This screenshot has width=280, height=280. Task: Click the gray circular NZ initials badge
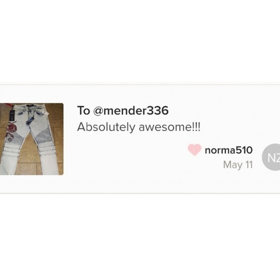[271, 157]
